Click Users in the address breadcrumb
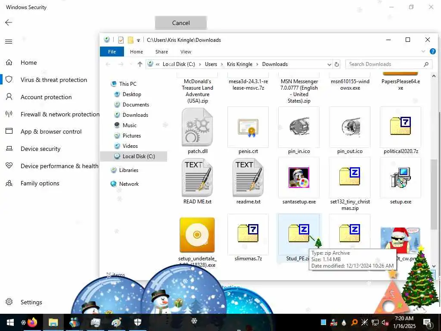Viewport: 441px width, 331px height. (211, 64)
